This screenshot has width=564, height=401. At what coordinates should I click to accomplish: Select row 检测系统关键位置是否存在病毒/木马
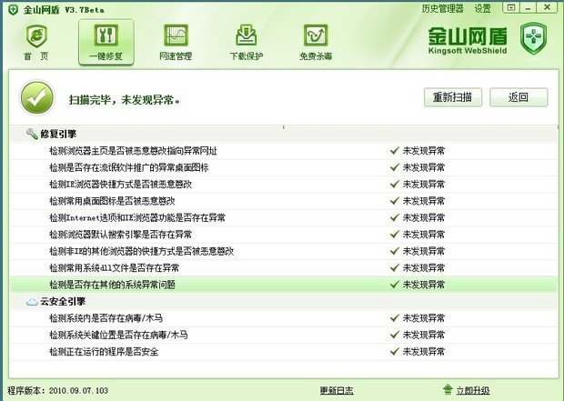[x=284, y=335]
